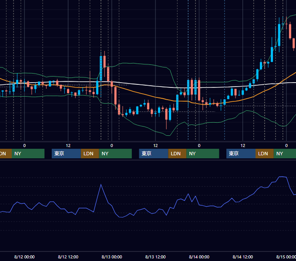
Task: Click hour label 0 above 8/12 00:00
Action: pos(24,146)
